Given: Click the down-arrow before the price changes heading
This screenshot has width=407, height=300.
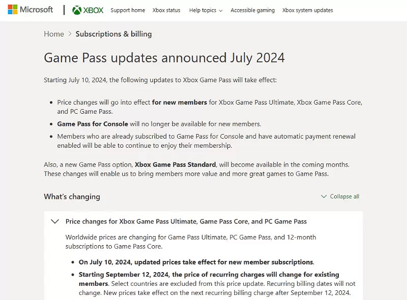Looking at the screenshot, I should [x=55, y=221].
